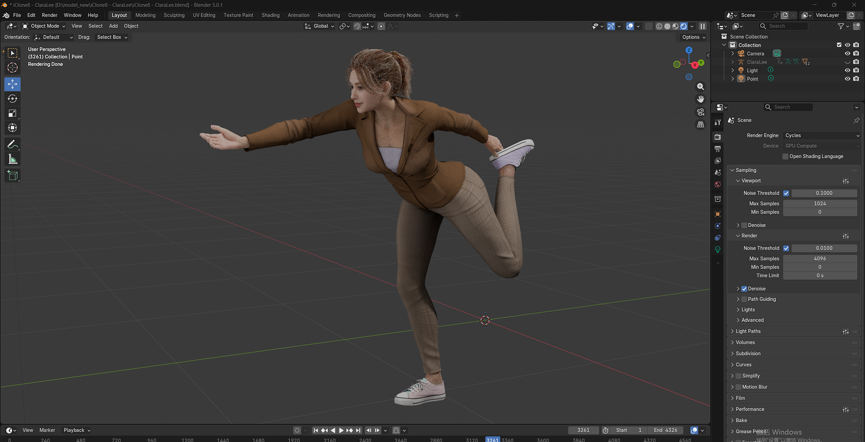This screenshot has width=865, height=442.
Task: Open the Tool properties tab
Action: pos(718,122)
